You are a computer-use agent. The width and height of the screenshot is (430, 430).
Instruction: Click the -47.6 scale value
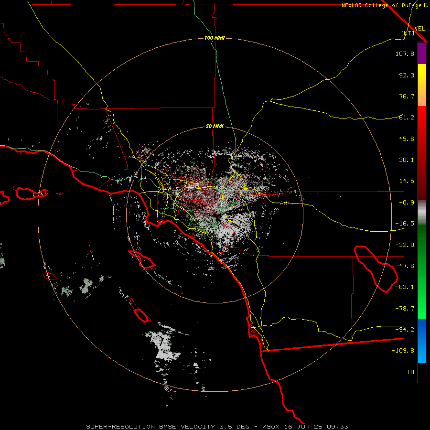click(x=405, y=266)
